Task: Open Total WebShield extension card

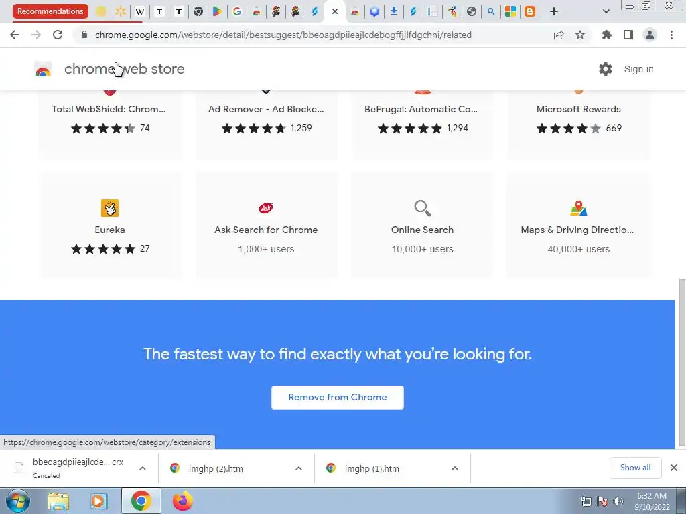Action: (x=110, y=124)
